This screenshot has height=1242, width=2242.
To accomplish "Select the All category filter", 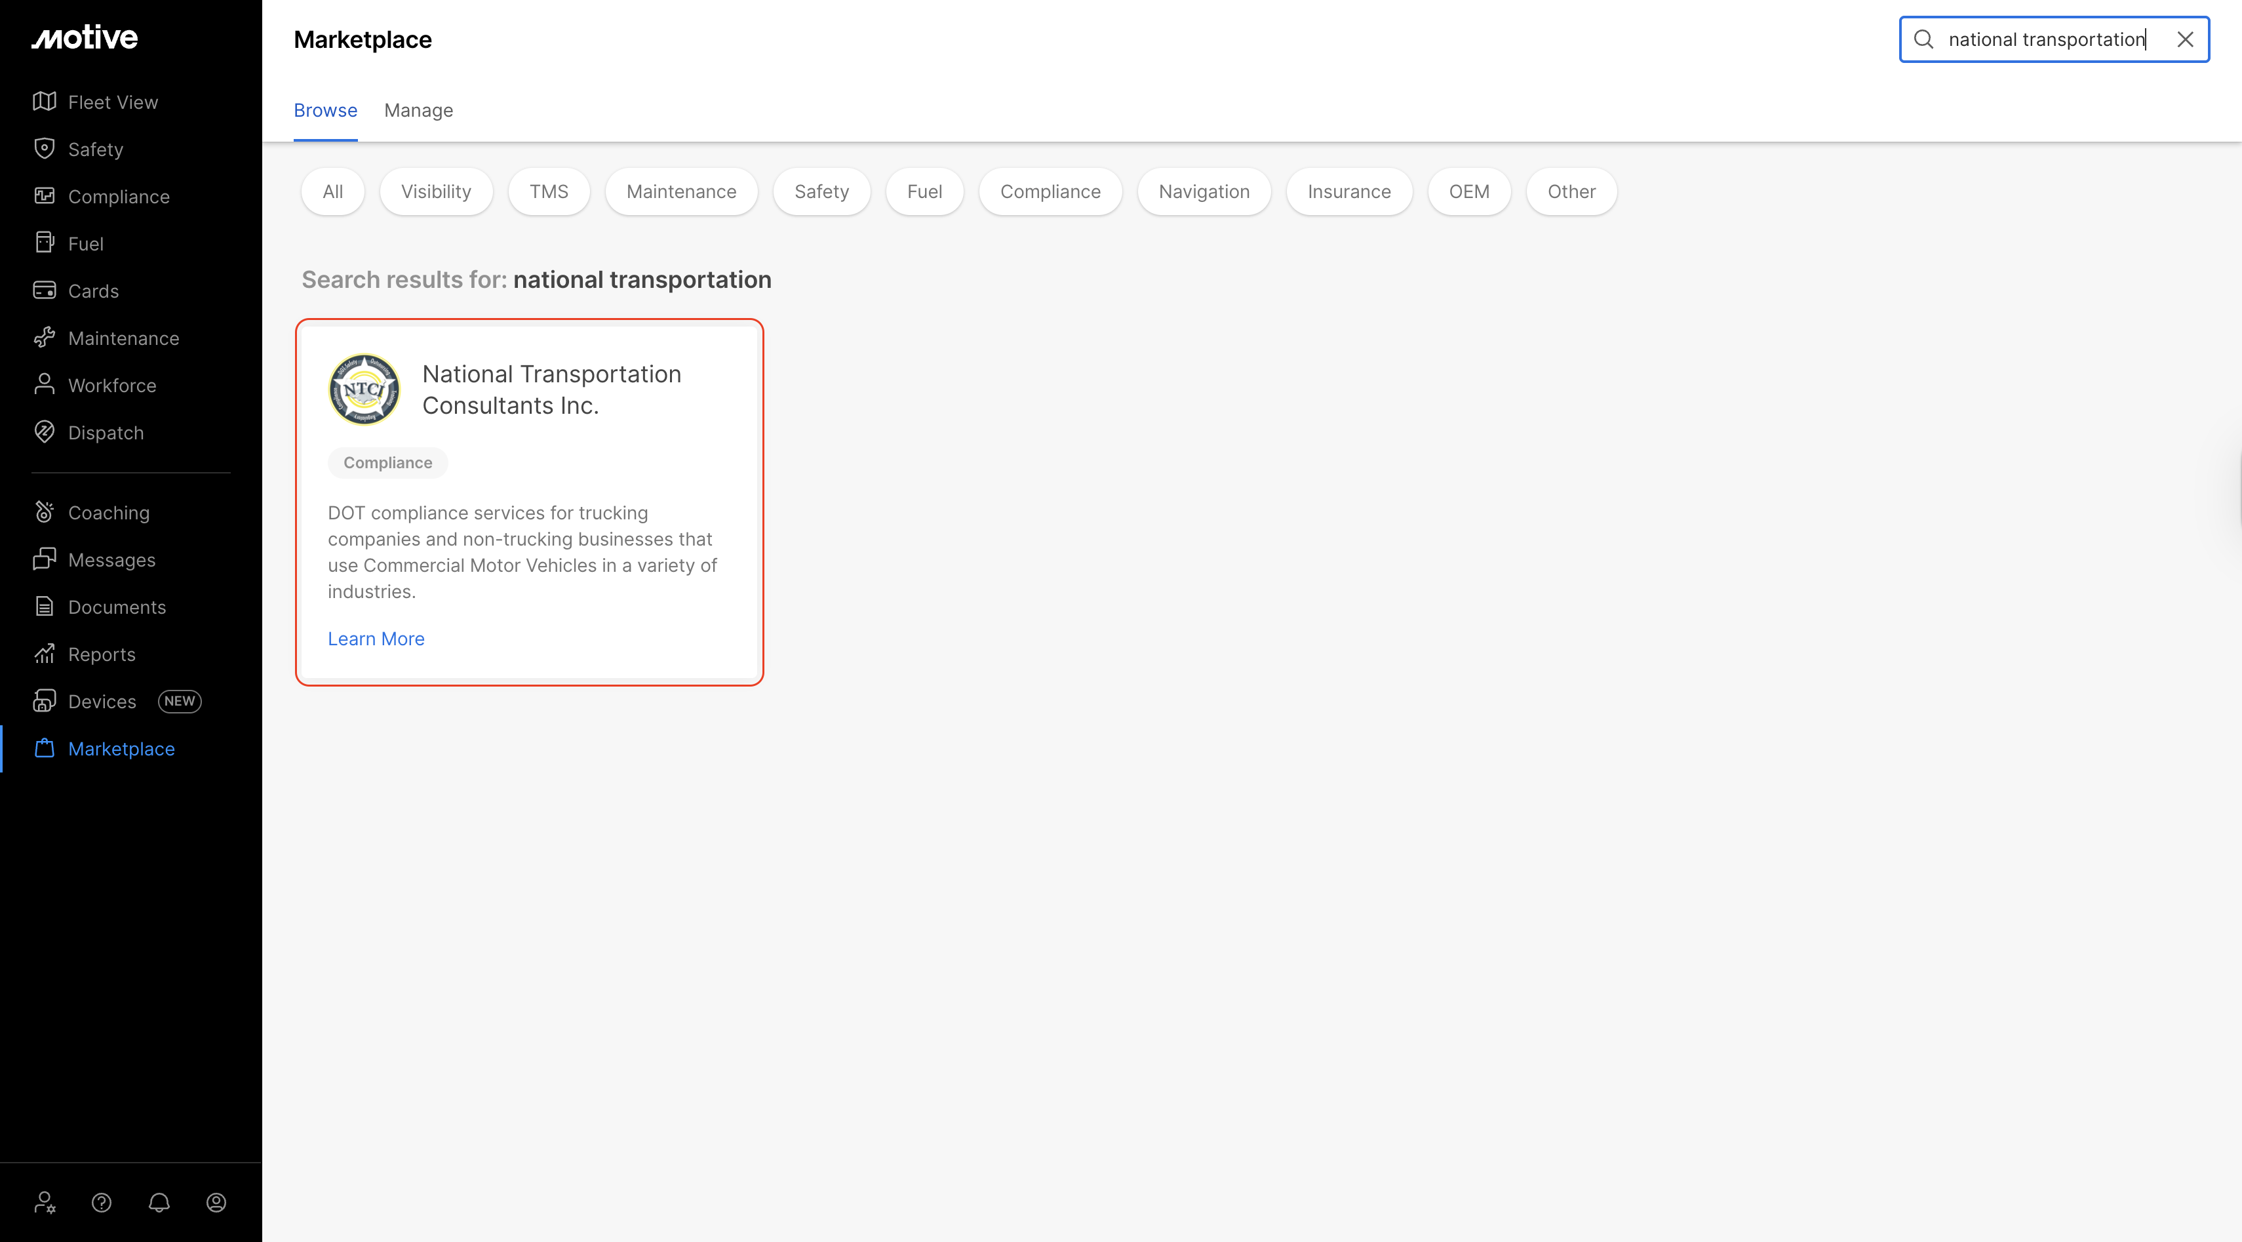I will tap(332, 191).
